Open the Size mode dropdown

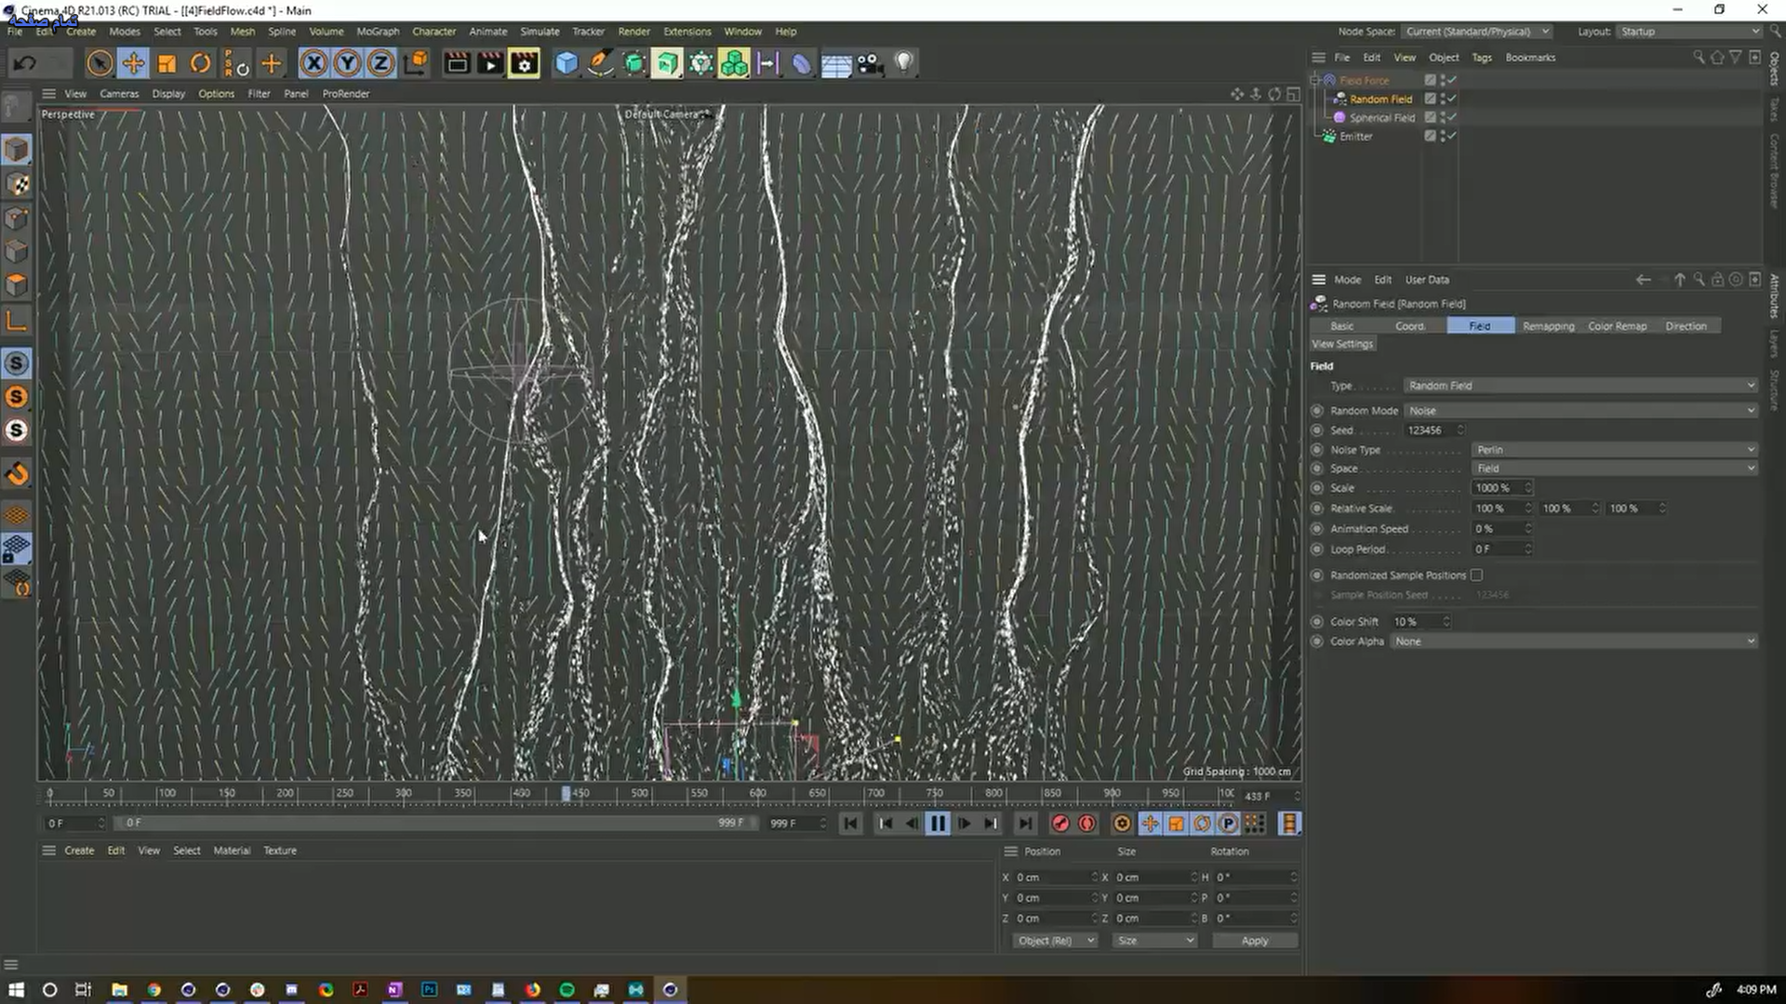point(1155,941)
